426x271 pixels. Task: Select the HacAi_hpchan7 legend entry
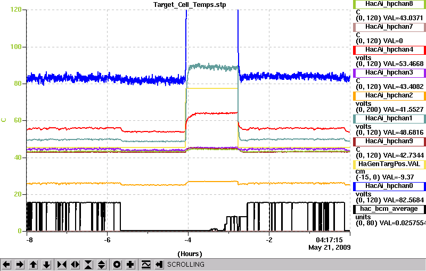click(389, 27)
